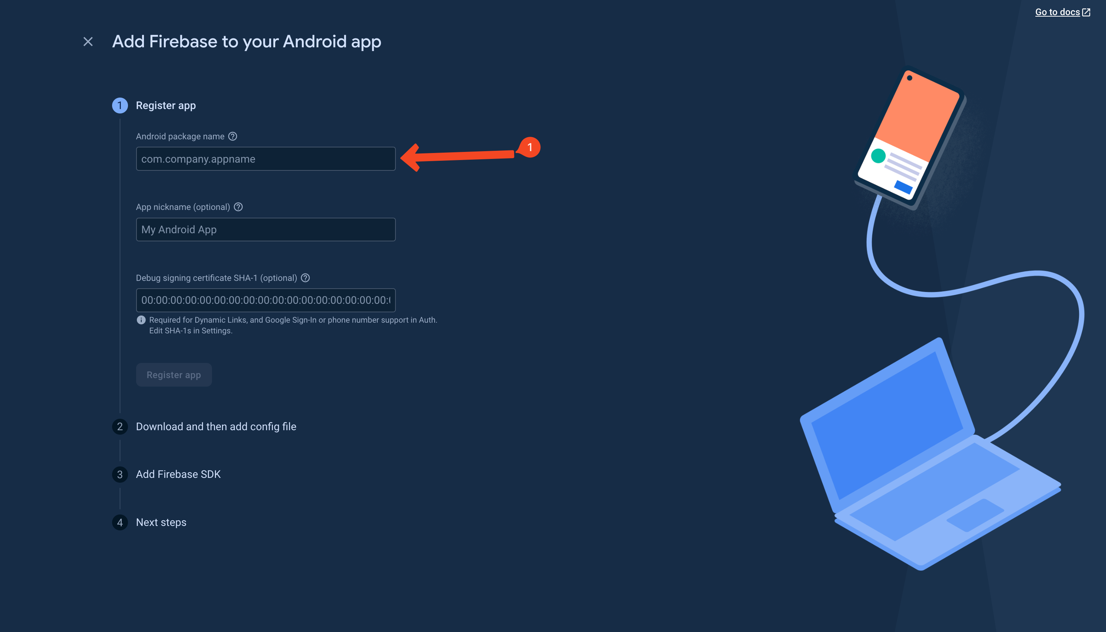Open help for Android package name

coord(233,136)
